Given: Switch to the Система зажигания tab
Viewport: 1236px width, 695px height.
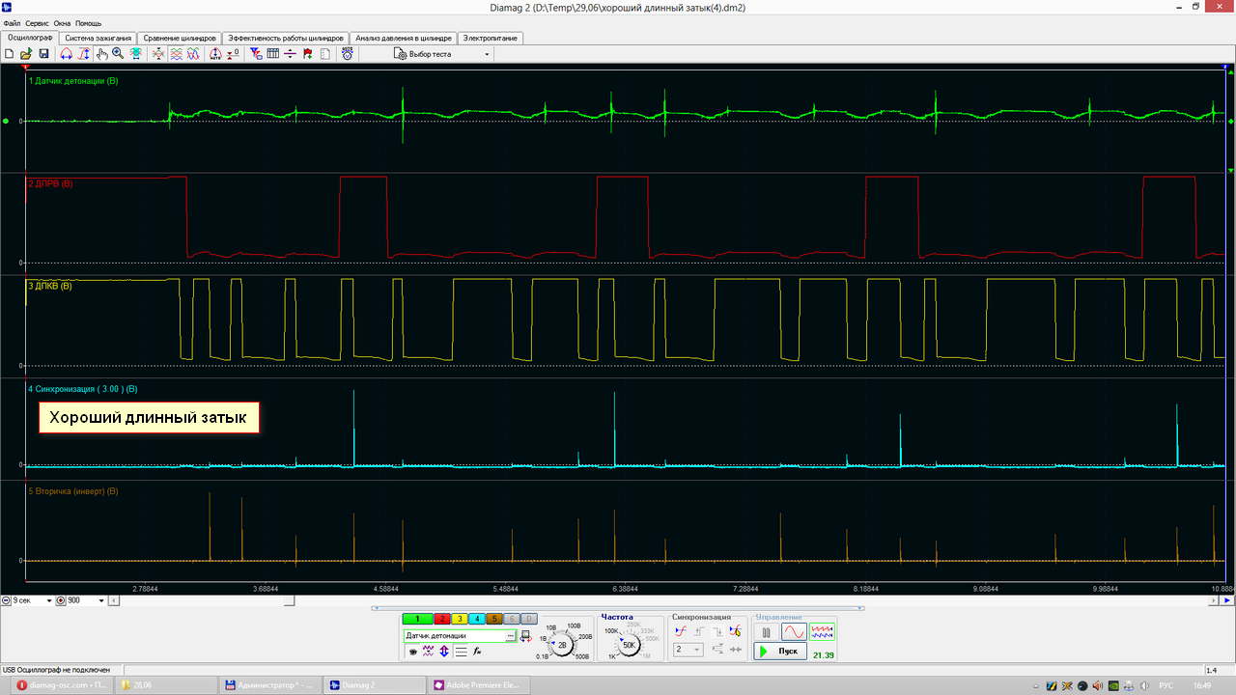Looking at the screenshot, I should coord(98,39).
